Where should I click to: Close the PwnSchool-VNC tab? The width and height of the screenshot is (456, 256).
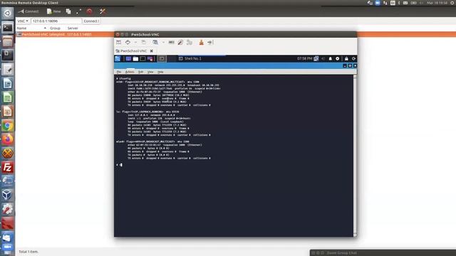[x=152, y=50]
